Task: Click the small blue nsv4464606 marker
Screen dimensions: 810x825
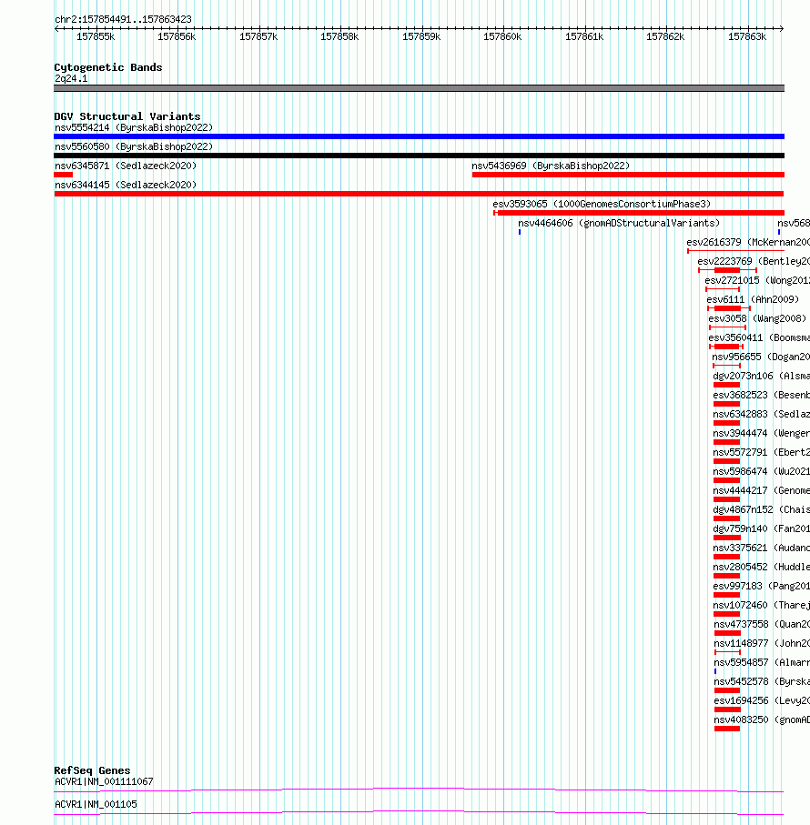Action: click(x=520, y=232)
